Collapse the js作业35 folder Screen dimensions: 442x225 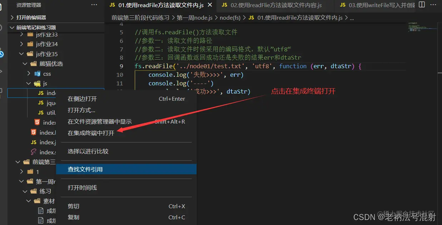click(x=22, y=54)
